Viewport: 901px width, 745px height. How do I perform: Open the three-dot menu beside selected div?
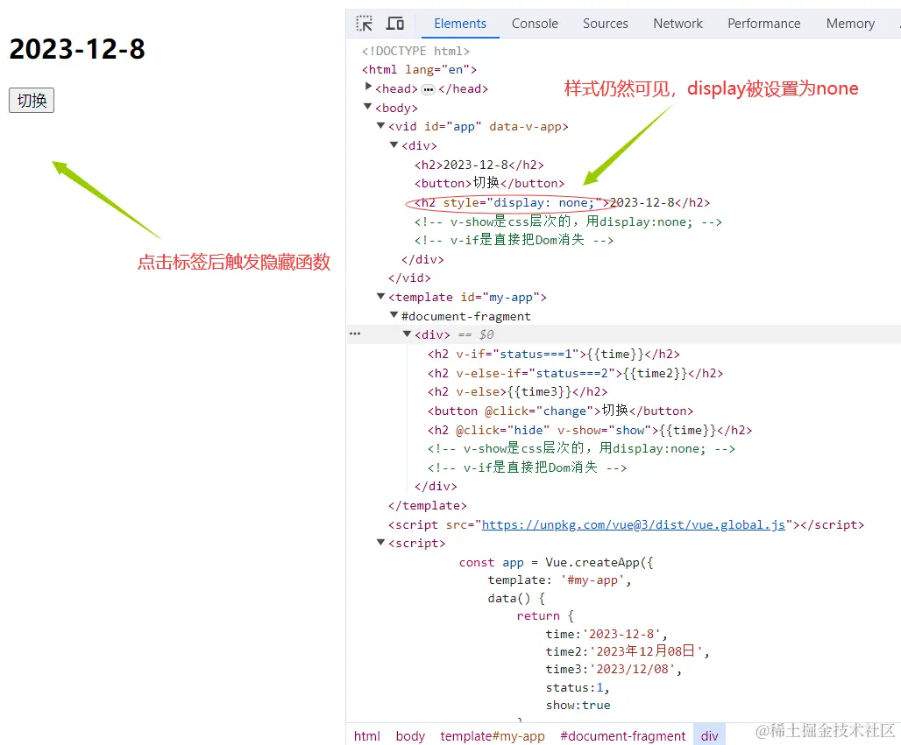click(355, 334)
